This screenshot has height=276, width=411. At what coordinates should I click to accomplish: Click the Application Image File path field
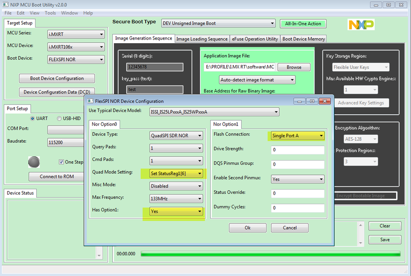tap(239, 67)
